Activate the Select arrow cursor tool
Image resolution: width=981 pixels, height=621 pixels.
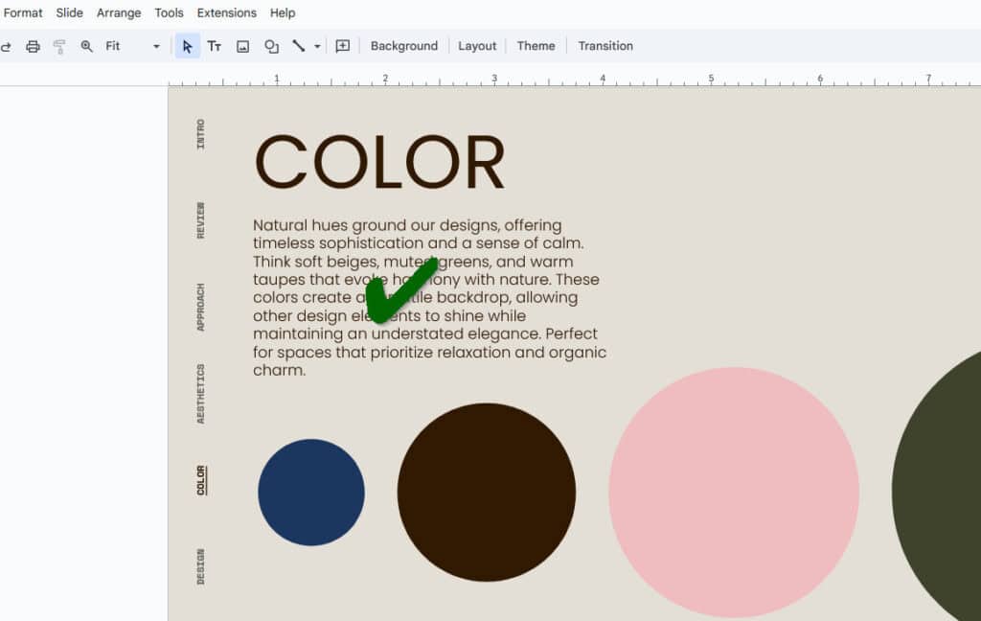click(187, 46)
